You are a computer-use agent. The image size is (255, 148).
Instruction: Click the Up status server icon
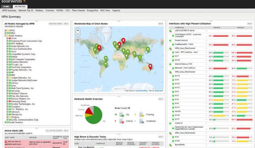point(122,114)
